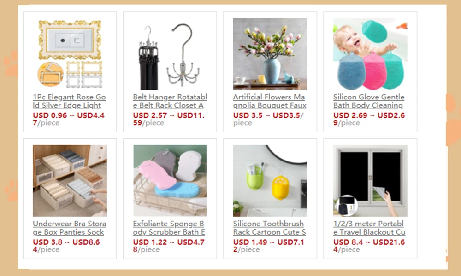Viewport: 461px width, 276px height.
Task: Follow 'Exfoliante Sponge Body Scrubber Bath' link
Action: 169,228
